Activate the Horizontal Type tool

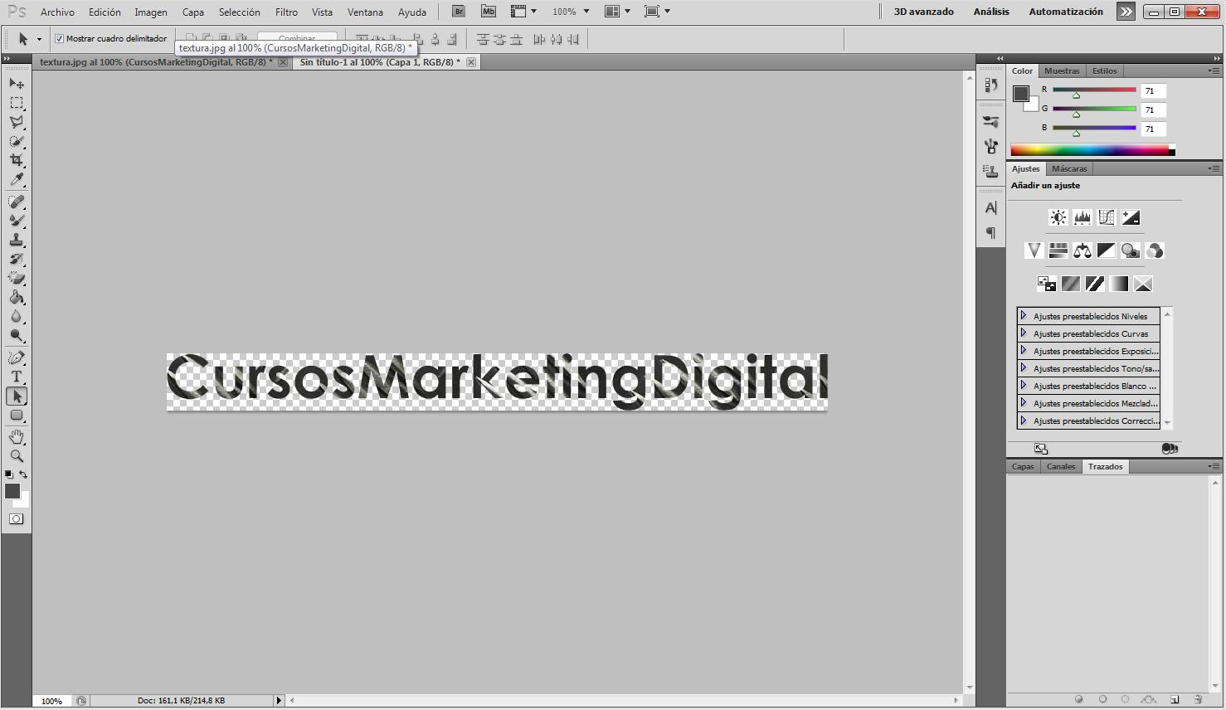[x=17, y=377]
